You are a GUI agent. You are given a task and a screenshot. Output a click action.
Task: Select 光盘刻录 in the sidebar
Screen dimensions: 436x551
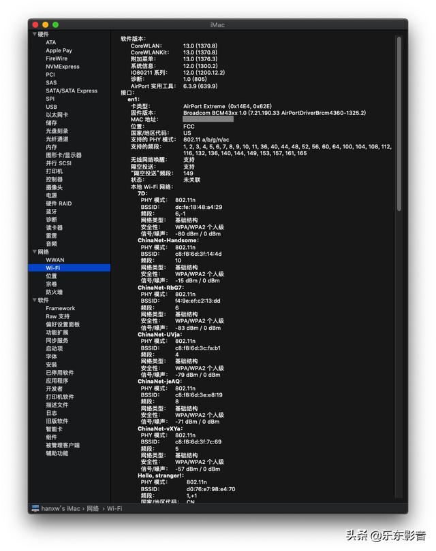(57, 131)
